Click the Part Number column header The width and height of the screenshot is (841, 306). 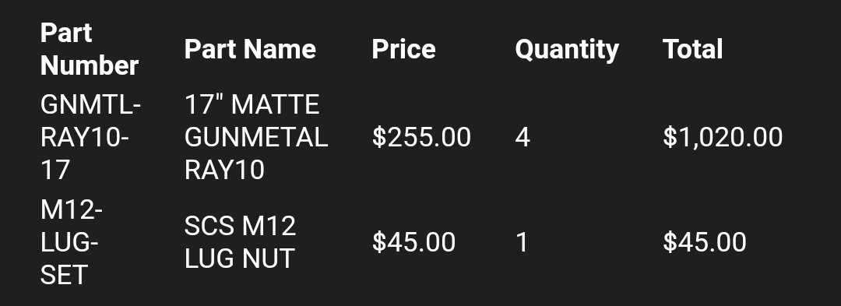pos(89,49)
